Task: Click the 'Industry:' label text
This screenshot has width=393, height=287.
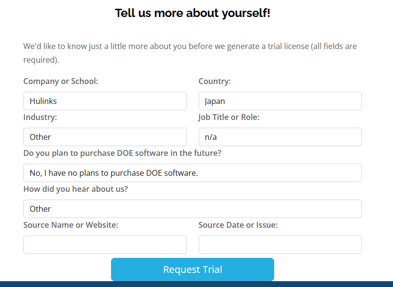Action: click(x=40, y=117)
